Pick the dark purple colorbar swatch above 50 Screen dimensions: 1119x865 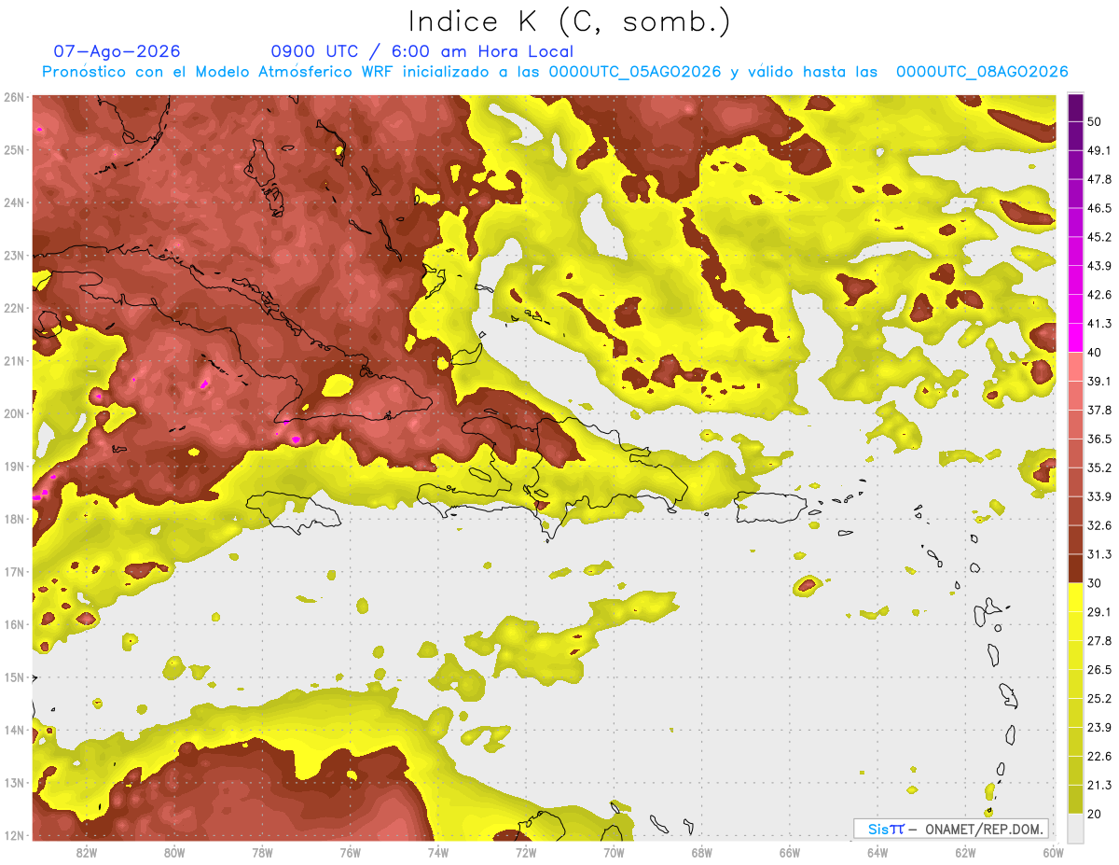point(1075,107)
